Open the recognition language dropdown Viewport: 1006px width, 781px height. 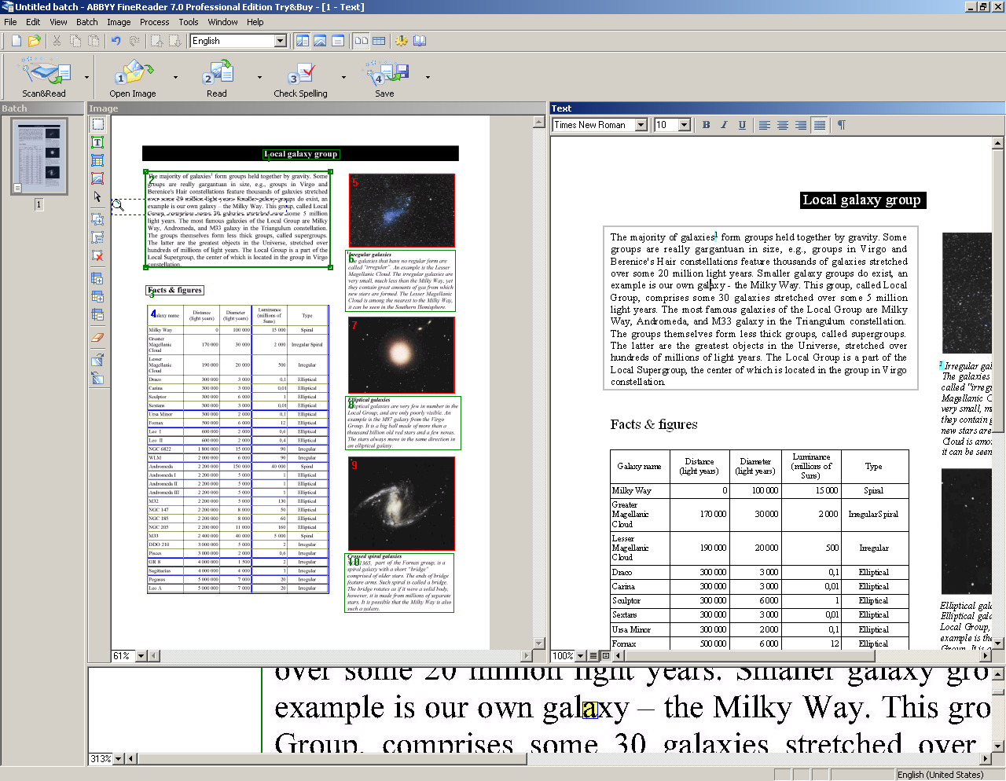(x=281, y=41)
